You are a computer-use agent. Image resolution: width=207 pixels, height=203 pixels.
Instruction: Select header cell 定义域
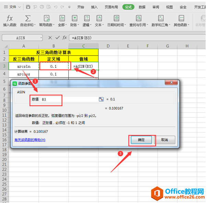(54, 59)
